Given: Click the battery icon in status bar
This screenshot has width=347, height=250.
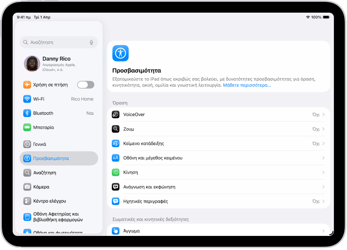Looking at the screenshot, I should [x=326, y=17].
